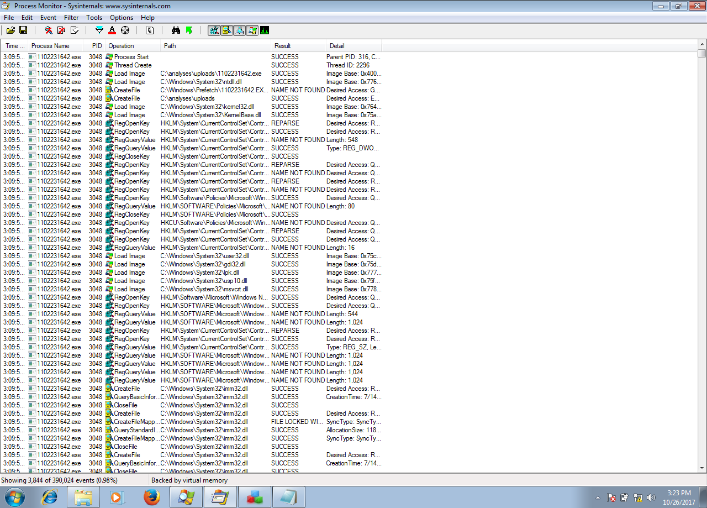The image size is (707, 508).
Task: Select path C:\Windows\System32\msvcrt.dll
Action: (x=204, y=289)
